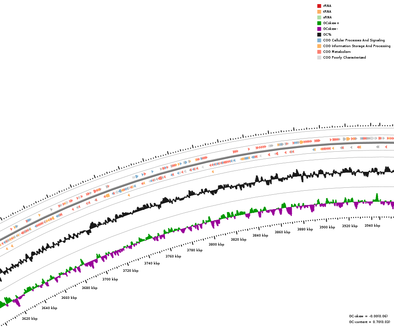Click the 3780 kbp scale label
Image resolution: width=394 pixels, height=328 pixels.
point(195,250)
